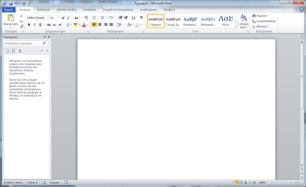
Task: Open the Εύρεση (Find) dropdown arrow
Action: 268,16
